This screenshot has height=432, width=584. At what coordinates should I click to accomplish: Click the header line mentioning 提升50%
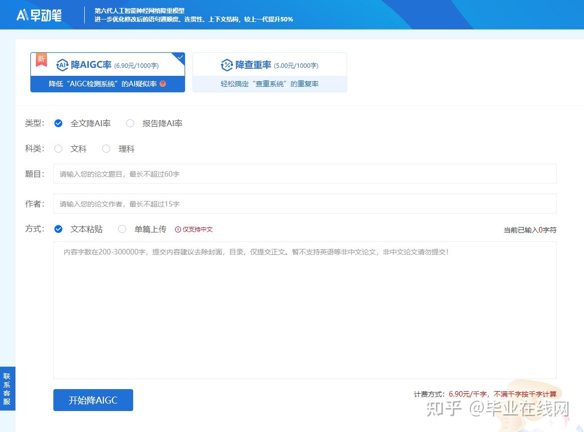click(x=194, y=19)
